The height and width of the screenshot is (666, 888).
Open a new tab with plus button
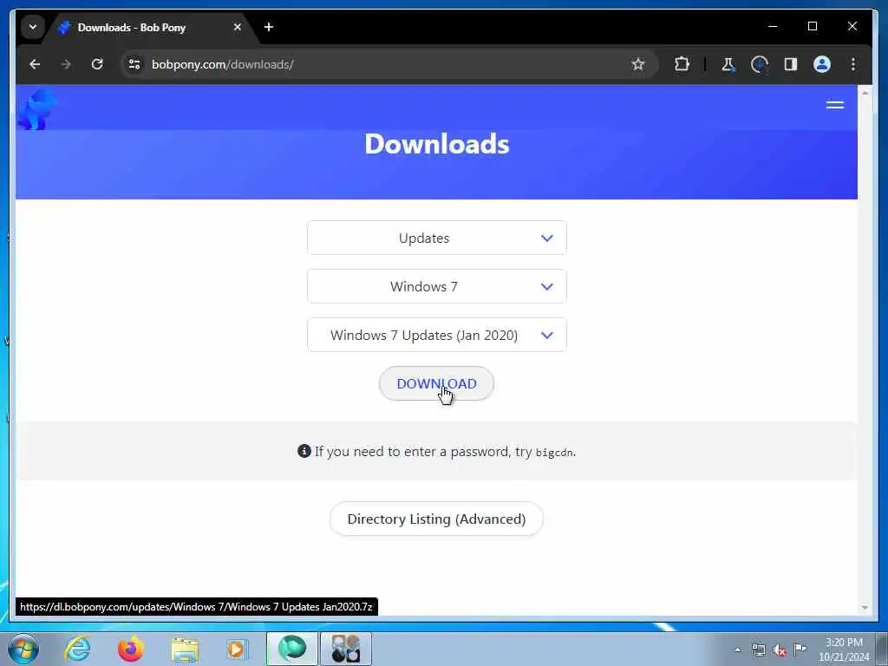(269, 27)
